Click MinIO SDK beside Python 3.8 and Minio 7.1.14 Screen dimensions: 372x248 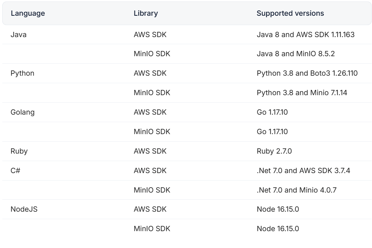pyautogui.click(x=152, y=93)
